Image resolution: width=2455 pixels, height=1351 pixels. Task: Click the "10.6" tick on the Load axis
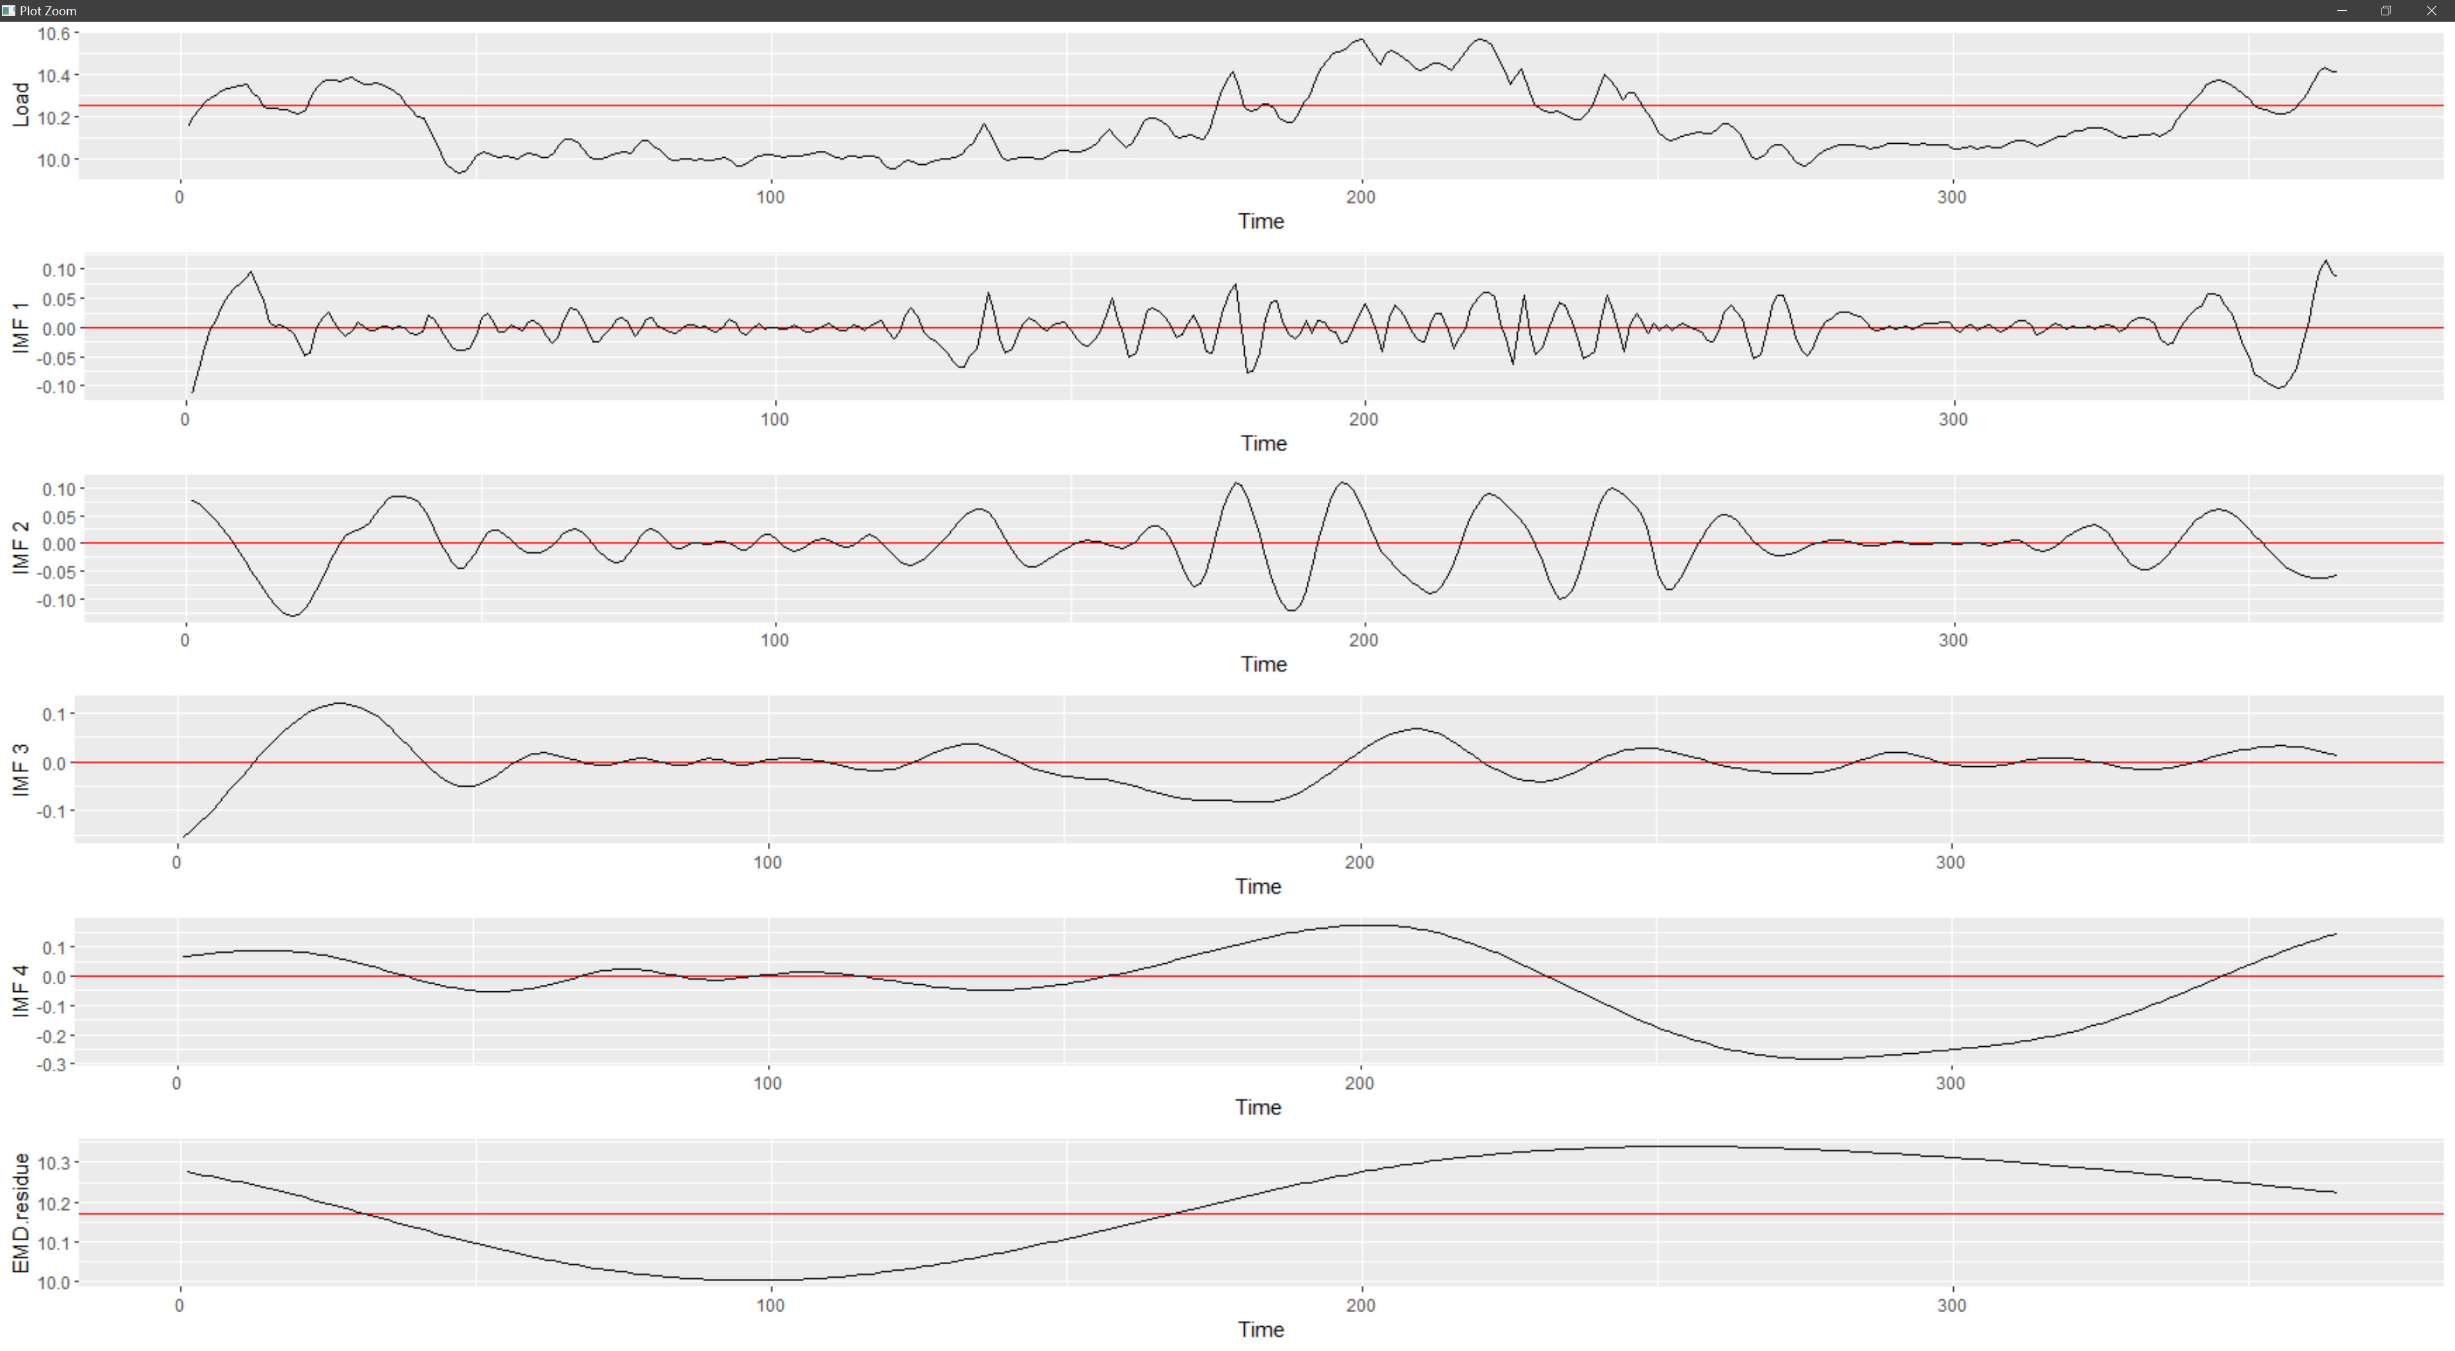(53, 35)
